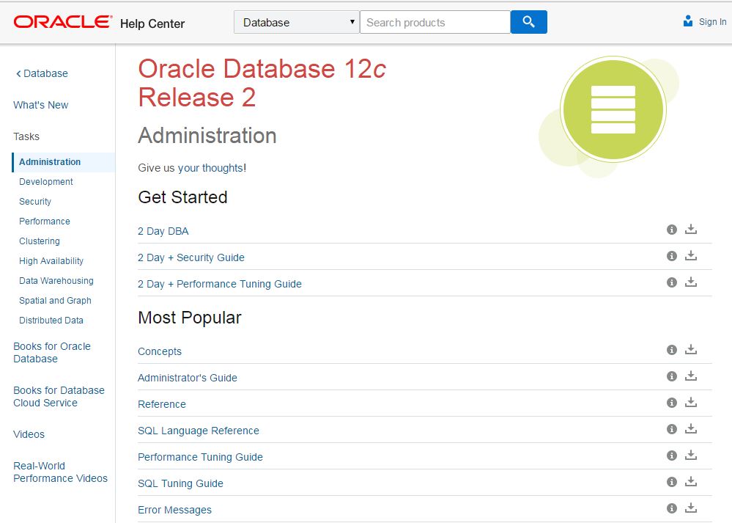
Task: Download the Error Messages book
Action: pos(691,508)
